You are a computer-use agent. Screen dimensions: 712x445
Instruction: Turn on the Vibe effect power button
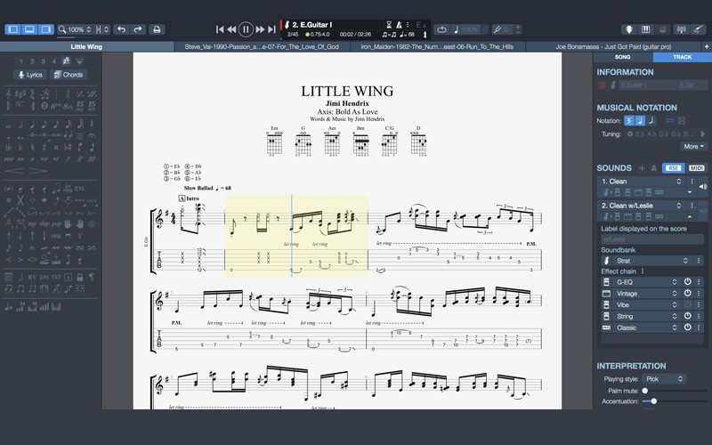click(x=687, y=304)
